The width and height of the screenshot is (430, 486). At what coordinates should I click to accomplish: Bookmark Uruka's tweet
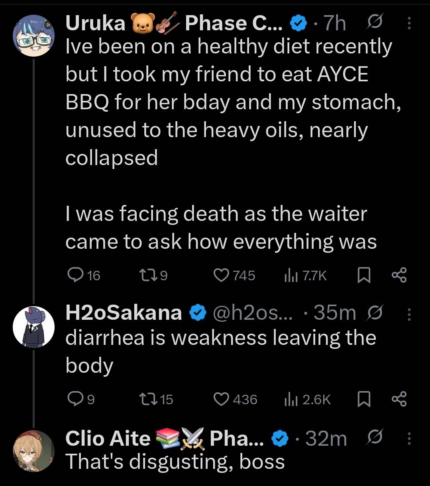363,275
